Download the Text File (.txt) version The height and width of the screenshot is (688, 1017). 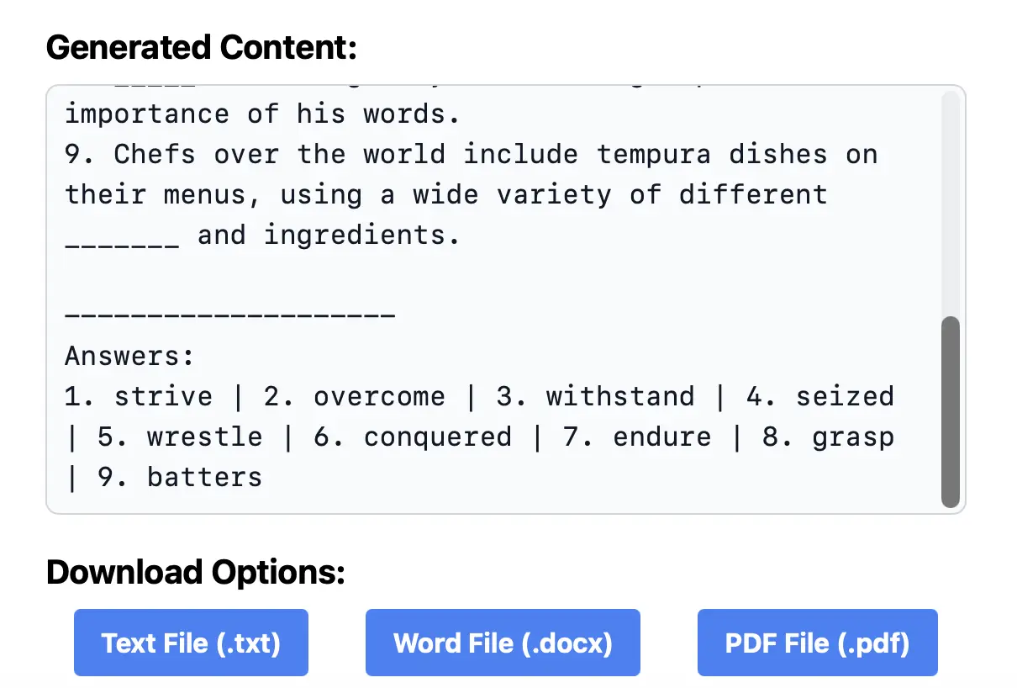pyautogui.click(x=191, y=643)
